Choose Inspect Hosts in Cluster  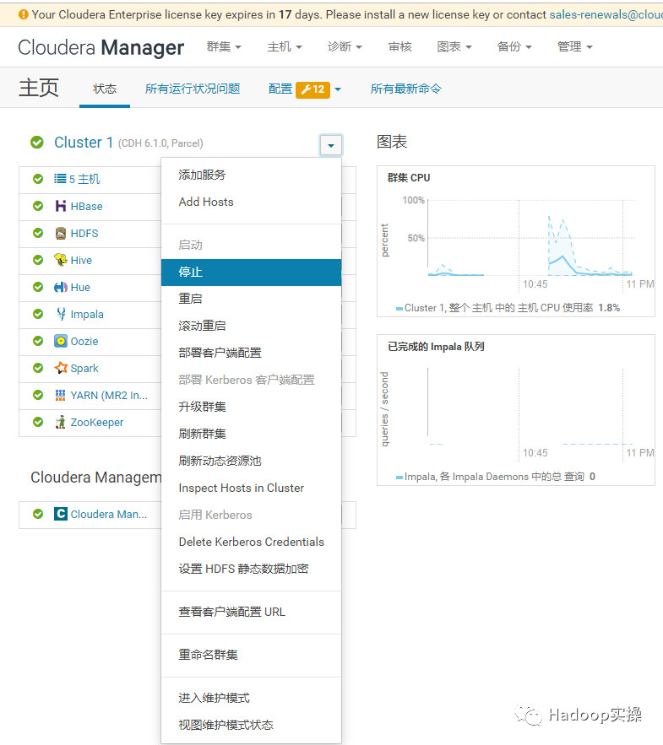tap(251, 488)
